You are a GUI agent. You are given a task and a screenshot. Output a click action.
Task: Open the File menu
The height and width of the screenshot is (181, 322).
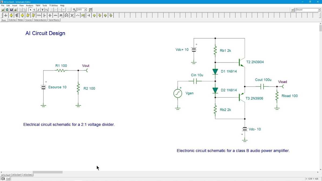3,5
